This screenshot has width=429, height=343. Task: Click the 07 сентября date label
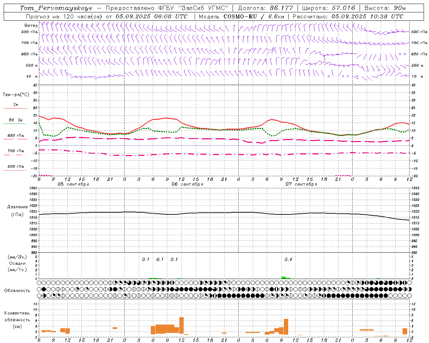click(x=301, y=184)
